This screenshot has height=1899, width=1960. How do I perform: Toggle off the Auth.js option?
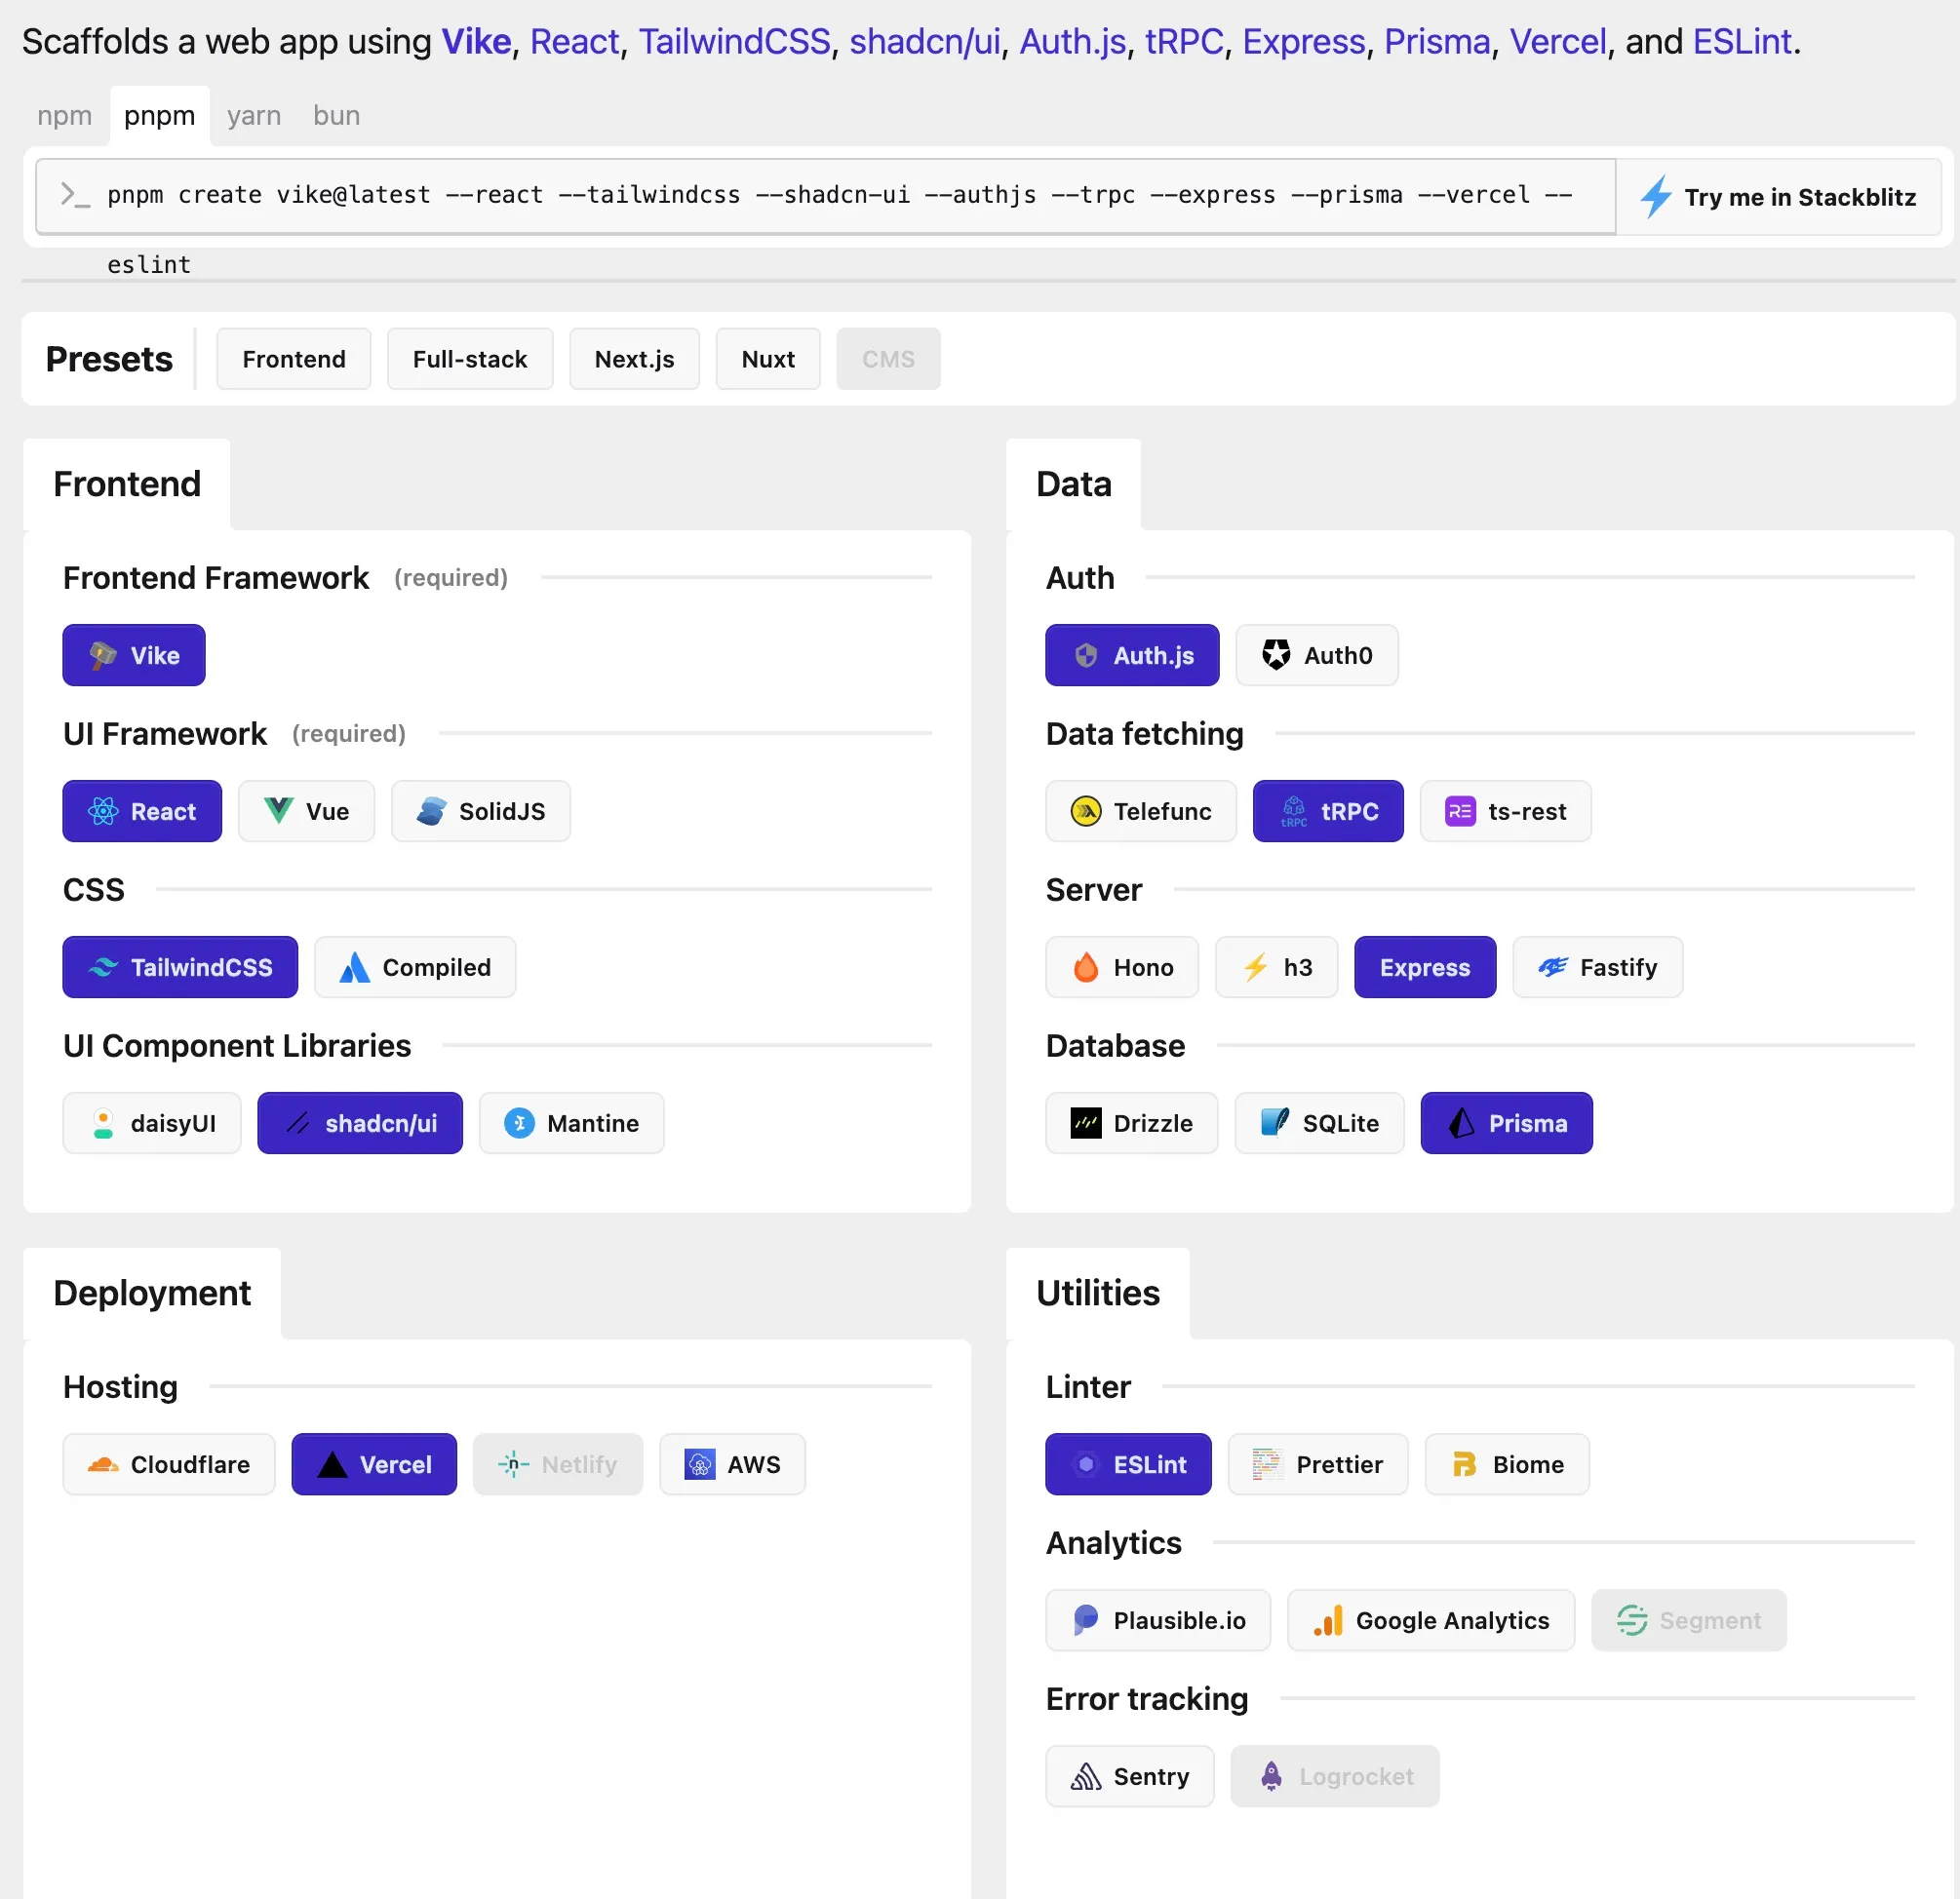pyautogui.click(x=1131, y=655)
